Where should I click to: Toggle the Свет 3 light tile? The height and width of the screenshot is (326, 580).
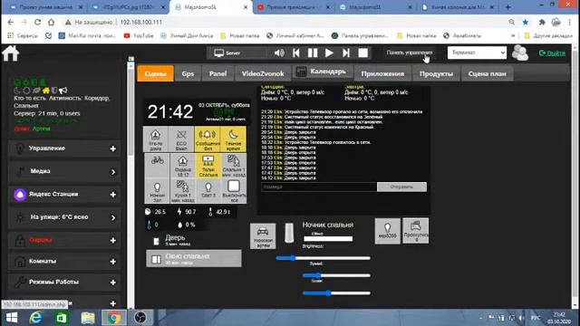208,191
